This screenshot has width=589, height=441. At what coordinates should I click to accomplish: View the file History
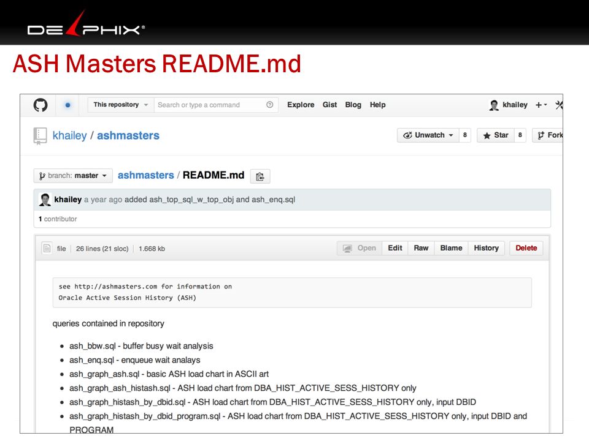pos(486,248)
